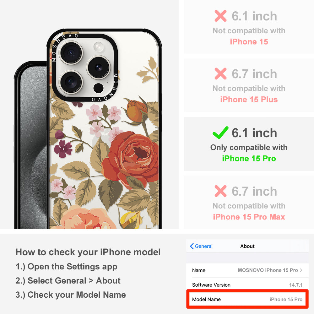
Task: Select the iPhone 15 Pro compatible panel
Action: point(249,144)
